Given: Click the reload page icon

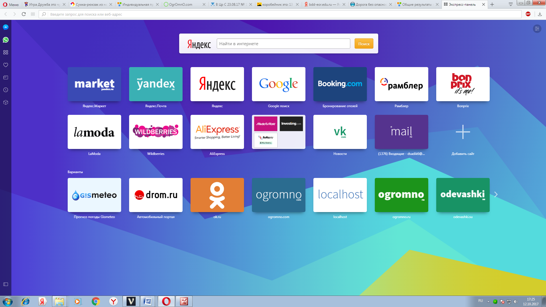Looking at the screenshot, I should 24,14.
